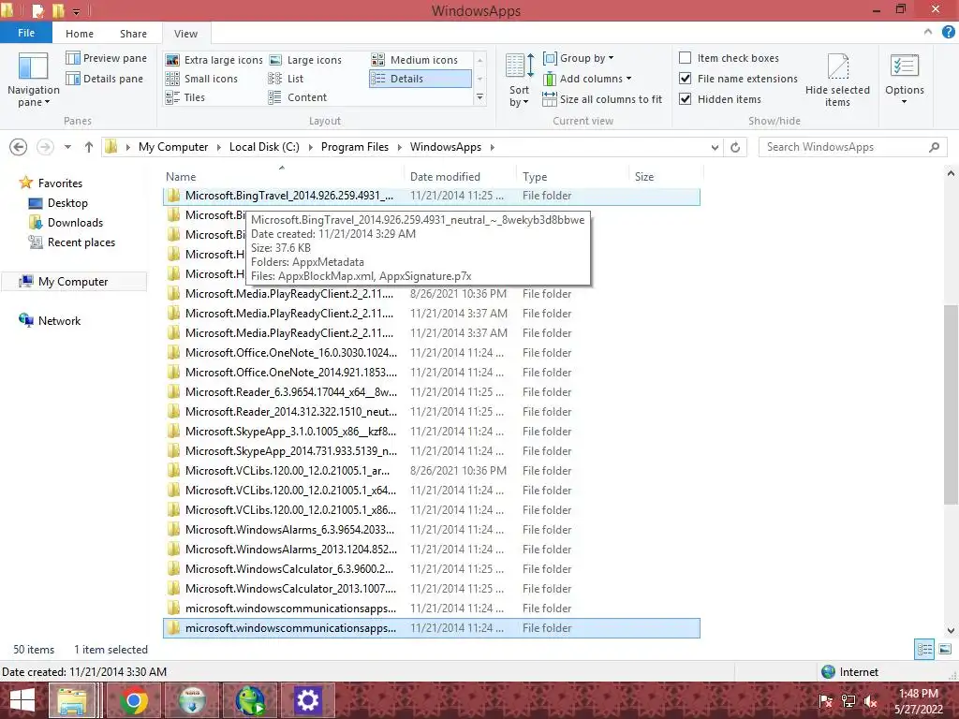Click the Search WindowsApps field
Viewport: 959px width, 719px height.
coord(852,147)
